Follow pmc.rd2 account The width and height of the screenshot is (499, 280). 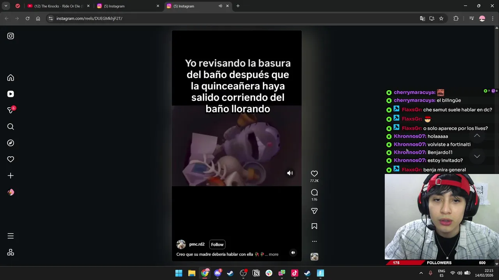(217, 245)
